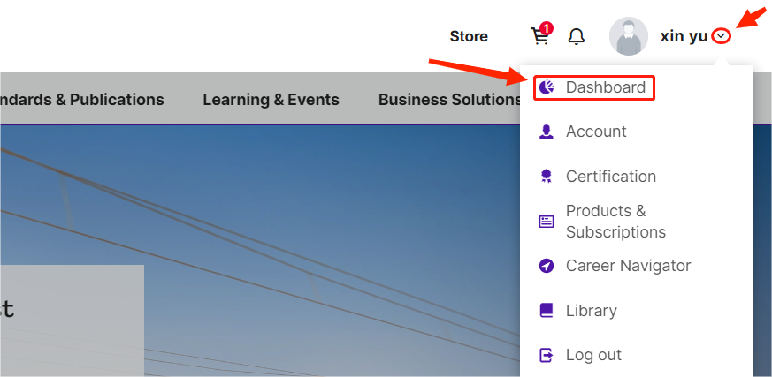Click the Library book icon

(547, 311)
